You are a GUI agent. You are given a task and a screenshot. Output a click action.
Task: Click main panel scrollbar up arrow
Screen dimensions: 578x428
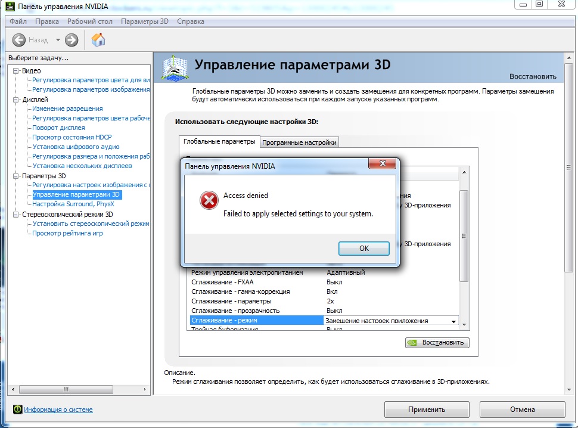(x=569, y=58)
